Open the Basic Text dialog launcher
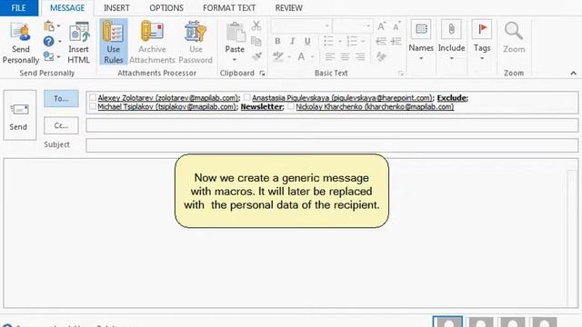 (401, 74)
